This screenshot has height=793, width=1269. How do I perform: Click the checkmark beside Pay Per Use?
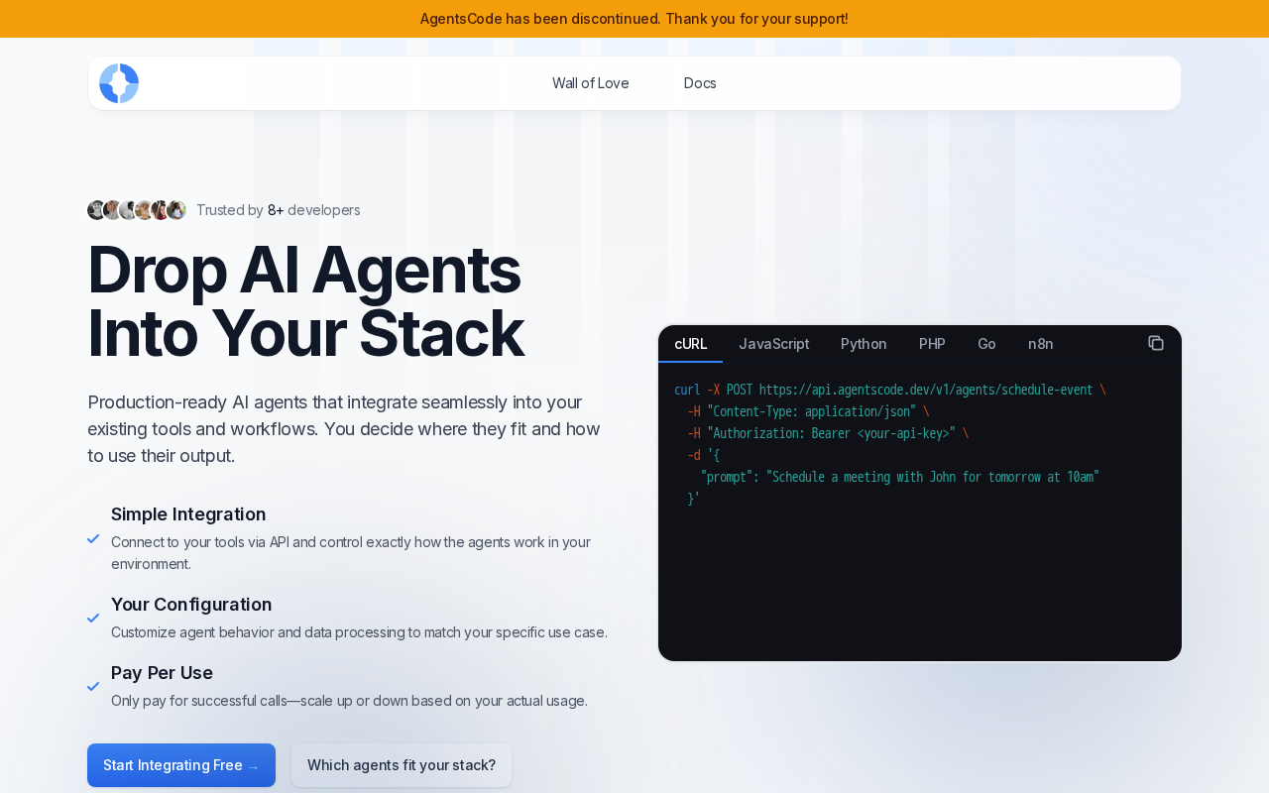pos(93,686)
